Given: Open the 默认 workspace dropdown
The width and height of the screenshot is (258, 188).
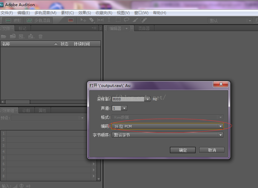Looking at the screenshot, I should tap(230, 21).
